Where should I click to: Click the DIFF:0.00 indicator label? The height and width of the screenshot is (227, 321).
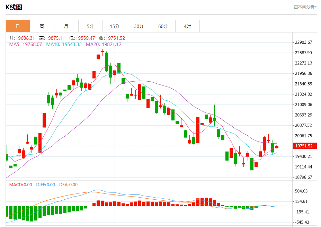[x=46, y=185]
